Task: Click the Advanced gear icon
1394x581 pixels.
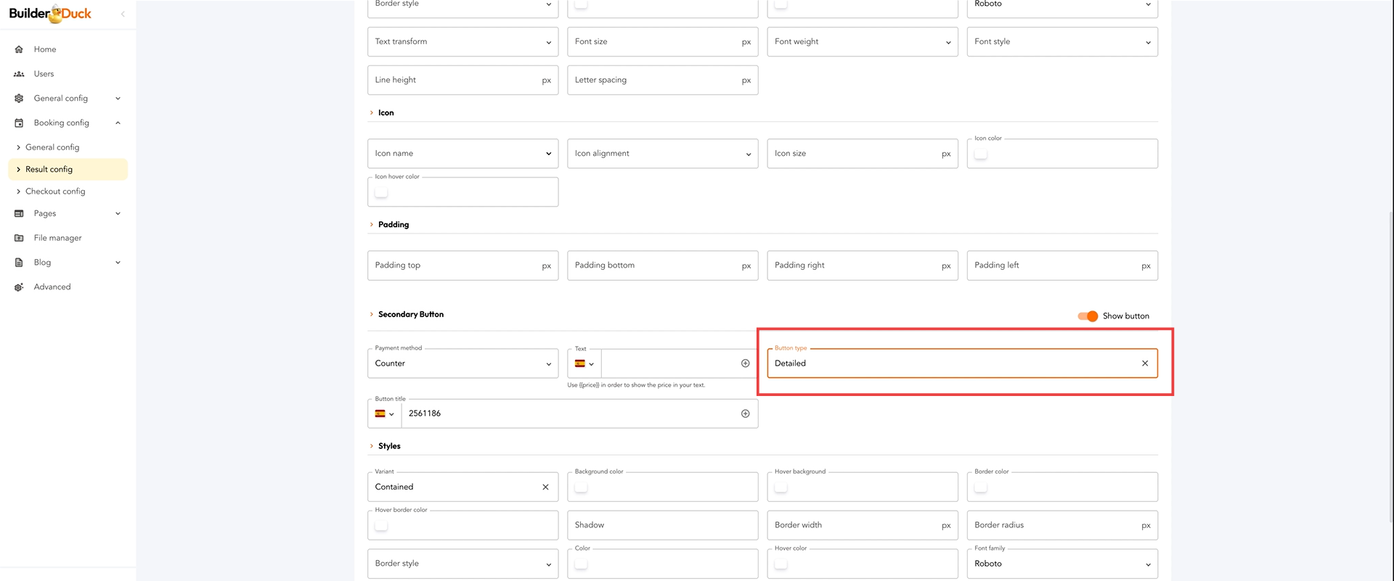Action: (19, 287)
